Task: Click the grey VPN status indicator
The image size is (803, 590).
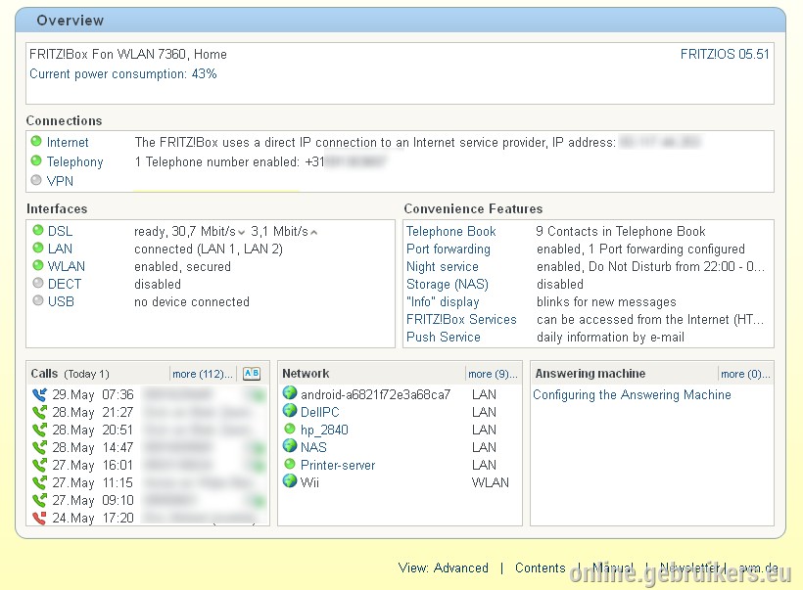Action: tap(36, 180)
